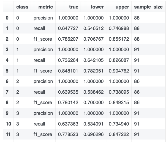
Task: Click true value 0.778523 in row 11
Action: 68,134
